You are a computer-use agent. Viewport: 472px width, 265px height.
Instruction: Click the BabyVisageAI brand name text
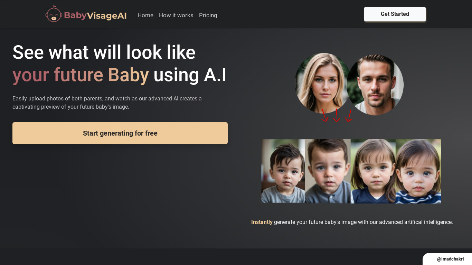point(95,16)
